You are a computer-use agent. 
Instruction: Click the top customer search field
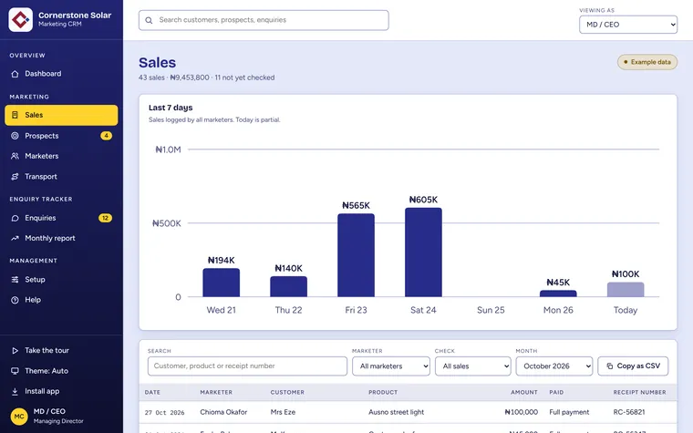point(264,20)
